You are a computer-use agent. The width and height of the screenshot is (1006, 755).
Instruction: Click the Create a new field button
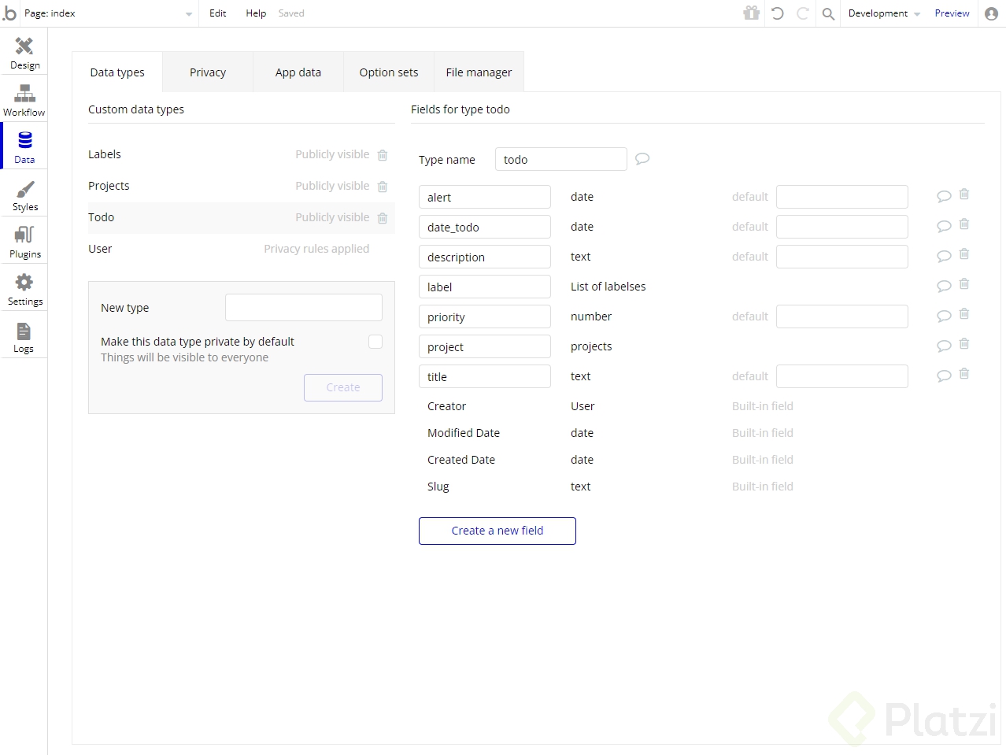click(x=497, y=531)
